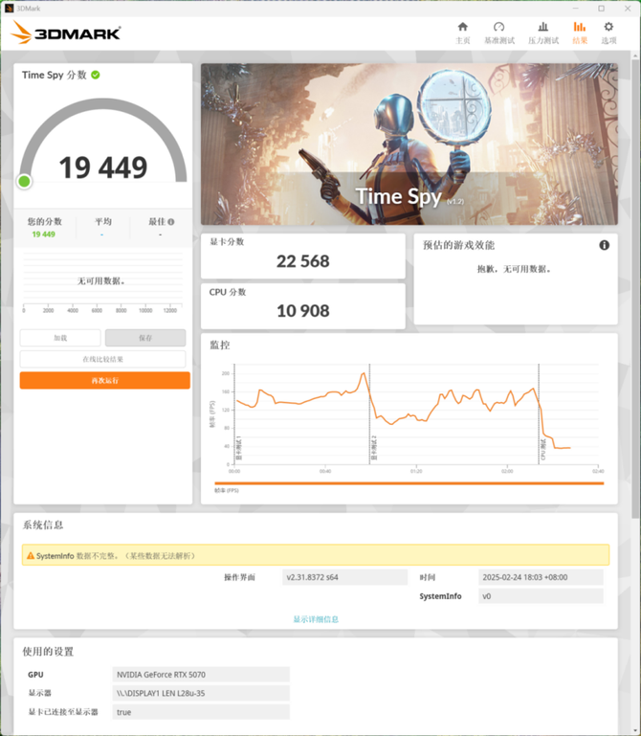Click the 显卡测试 2 marker in the chart

[374, 447]
